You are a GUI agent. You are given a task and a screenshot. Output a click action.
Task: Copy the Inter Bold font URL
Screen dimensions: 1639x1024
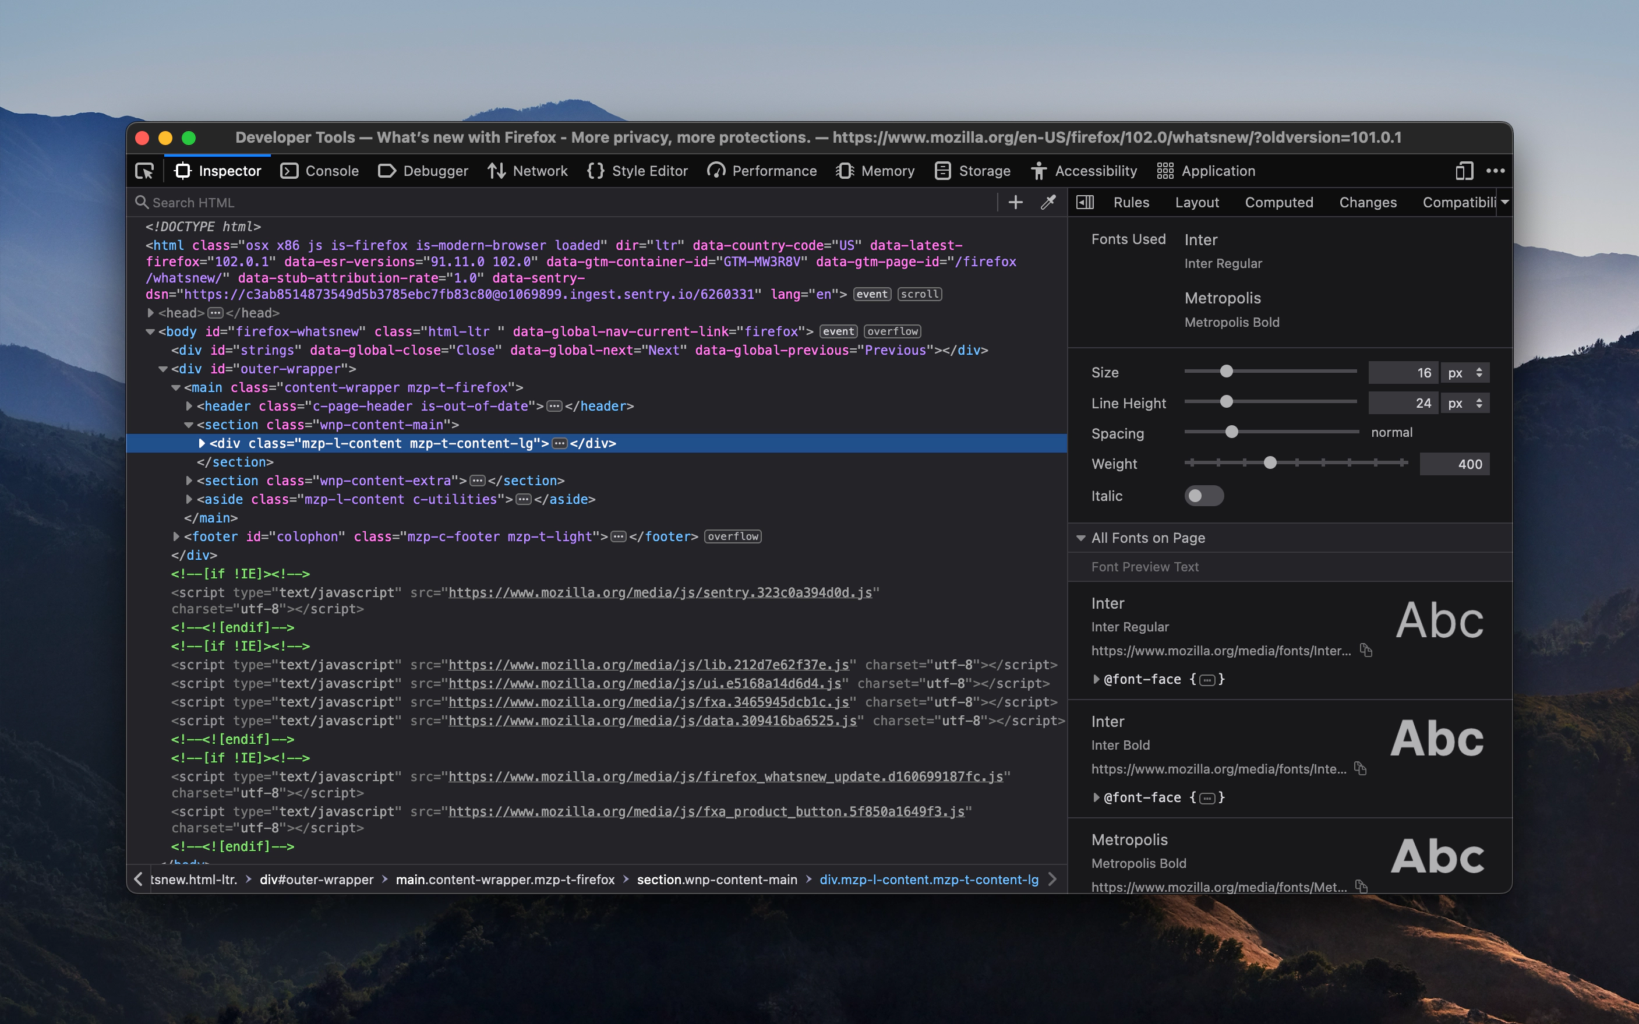1361,769
